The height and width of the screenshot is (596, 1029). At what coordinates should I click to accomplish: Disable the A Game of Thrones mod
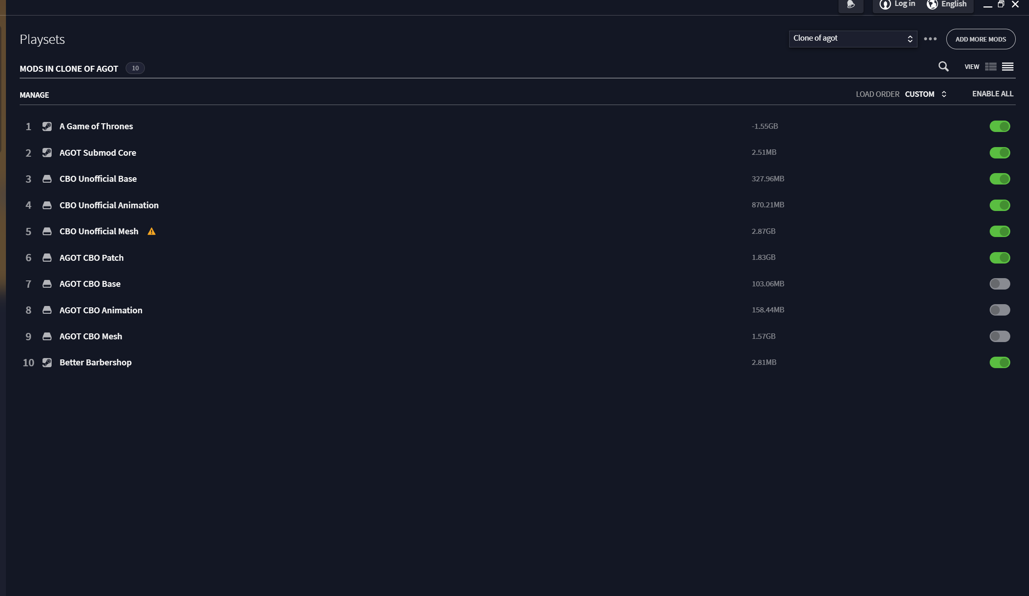coord(1000,127)
